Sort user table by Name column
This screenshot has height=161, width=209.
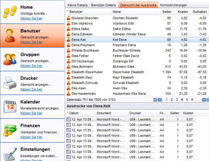133,12
